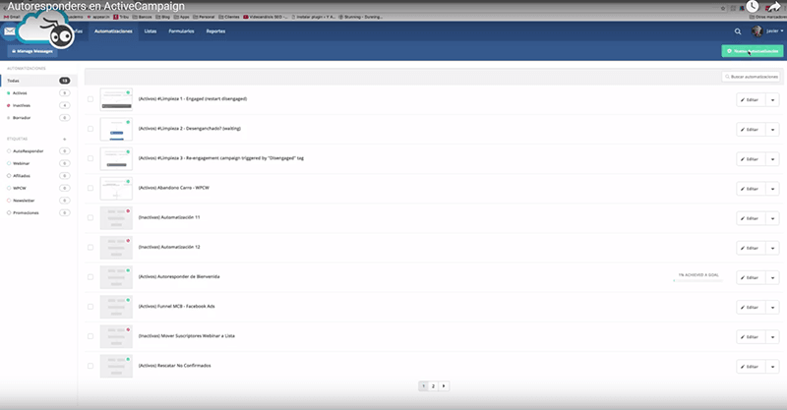This screenshot has height=410, width=787.
Task: Select the checkbox for #Limpieza 1 - Engaged
Action: (x=91, y=99)
